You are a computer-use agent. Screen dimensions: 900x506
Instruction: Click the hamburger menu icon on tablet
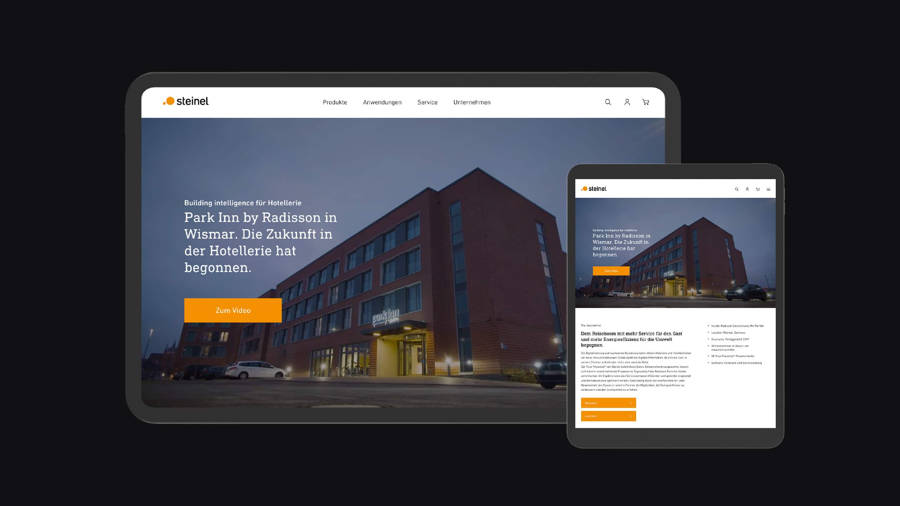tap(769, 189)
